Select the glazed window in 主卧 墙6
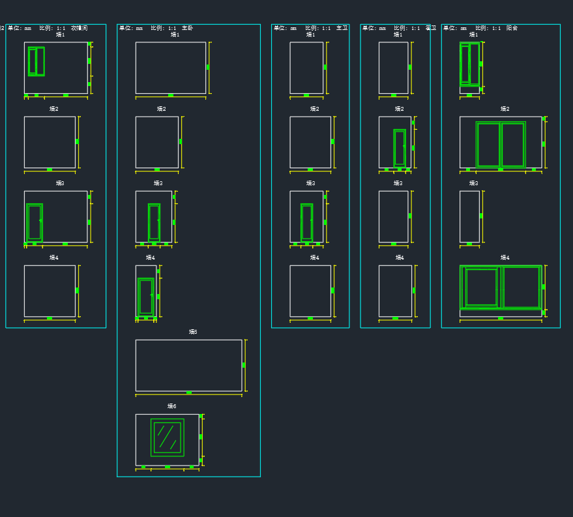Viewport: 573px width, 517px height. (x=168, y=437)
